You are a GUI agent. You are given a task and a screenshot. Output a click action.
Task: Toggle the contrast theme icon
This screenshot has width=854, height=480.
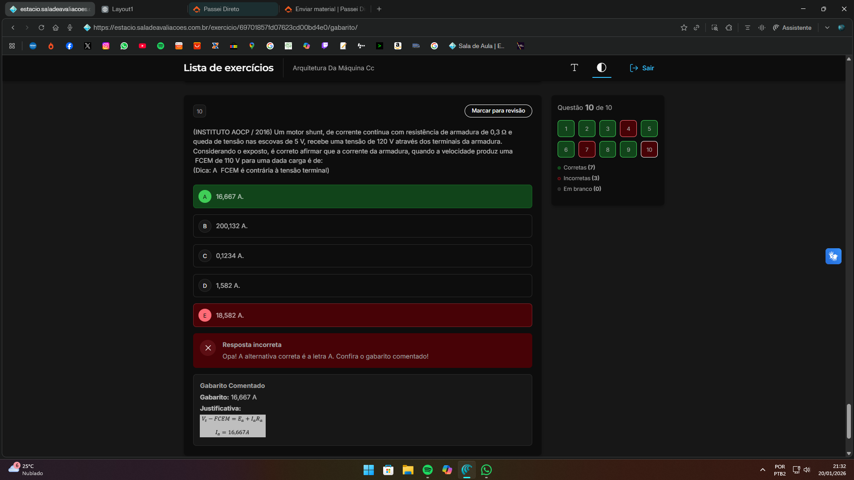pos(601,68)
